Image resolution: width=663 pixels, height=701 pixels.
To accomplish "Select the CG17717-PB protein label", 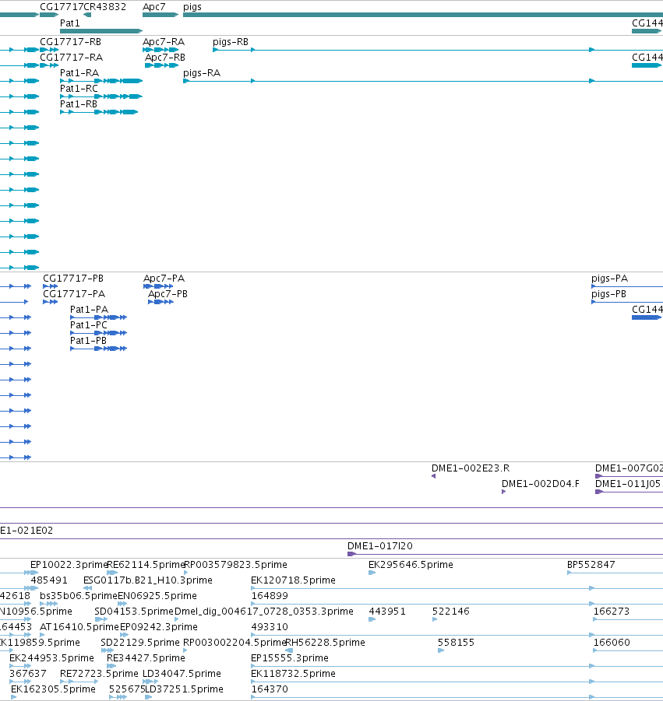I will click(x=73, y=278).
